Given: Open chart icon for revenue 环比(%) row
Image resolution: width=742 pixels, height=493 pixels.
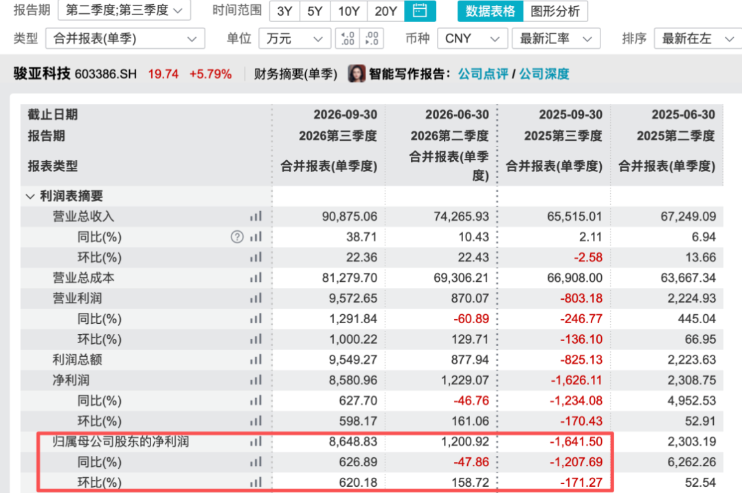Looking at the screenshot, I should 256,257.
